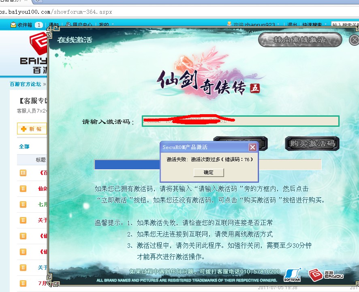Click the 退出 logout link
The height and width of the screenshot is (292, 359).
(x=292, y=25)
